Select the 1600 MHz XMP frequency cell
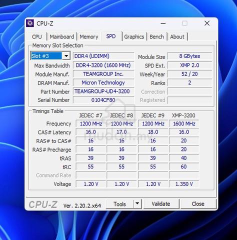Viewport: 237px width, 240px height. click(x=184, y=123)
